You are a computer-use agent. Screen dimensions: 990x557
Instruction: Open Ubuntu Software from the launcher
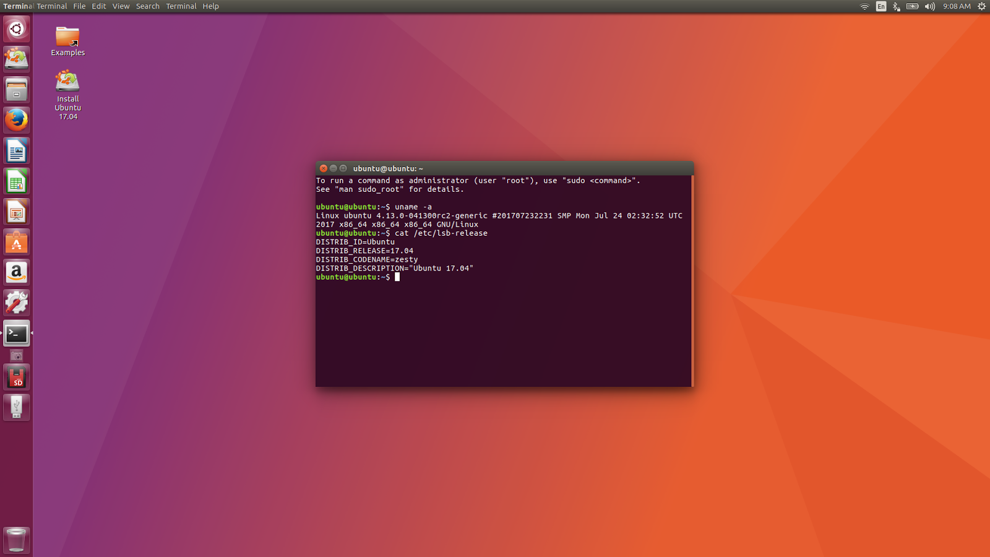16,241
